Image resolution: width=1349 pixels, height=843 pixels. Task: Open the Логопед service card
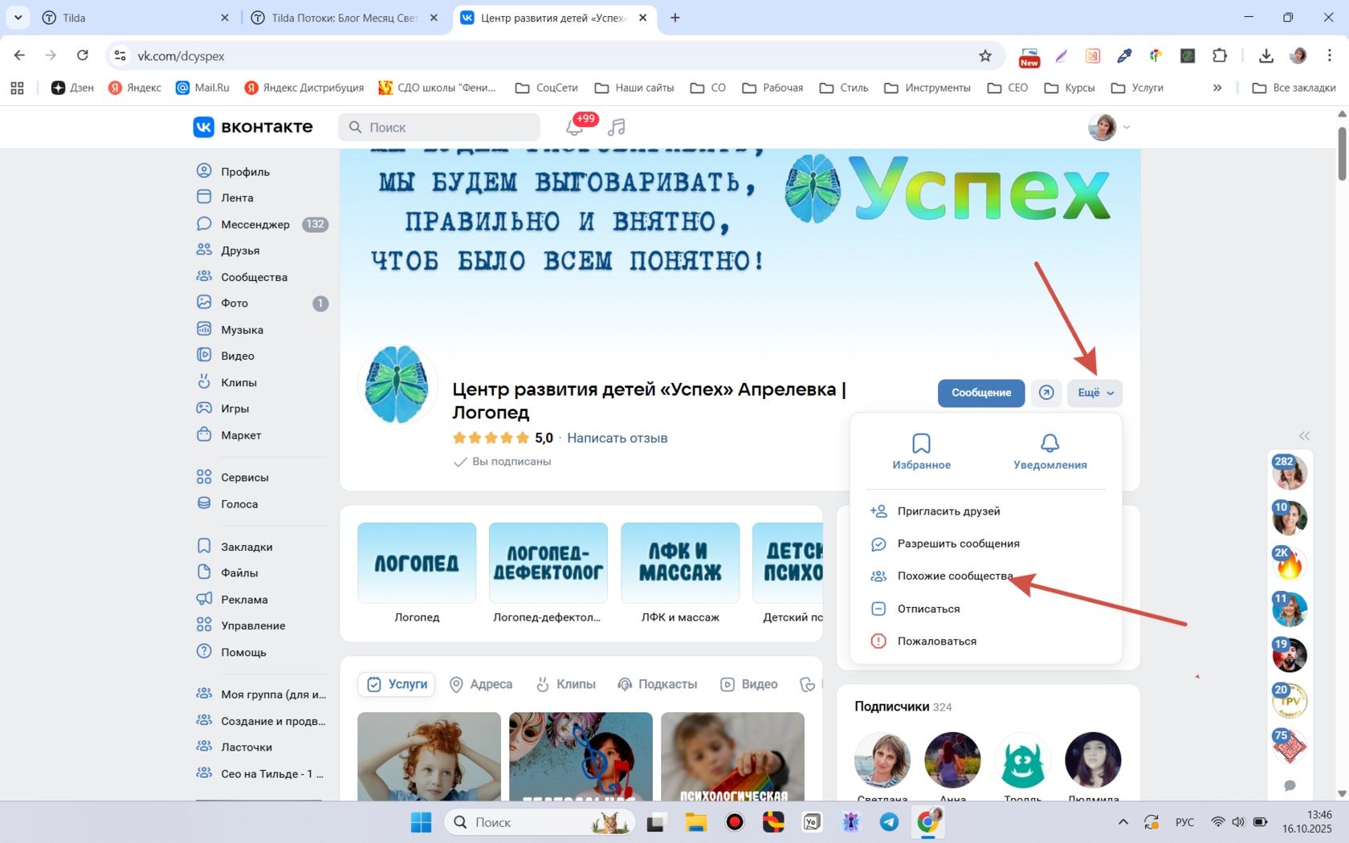point(417,573)
